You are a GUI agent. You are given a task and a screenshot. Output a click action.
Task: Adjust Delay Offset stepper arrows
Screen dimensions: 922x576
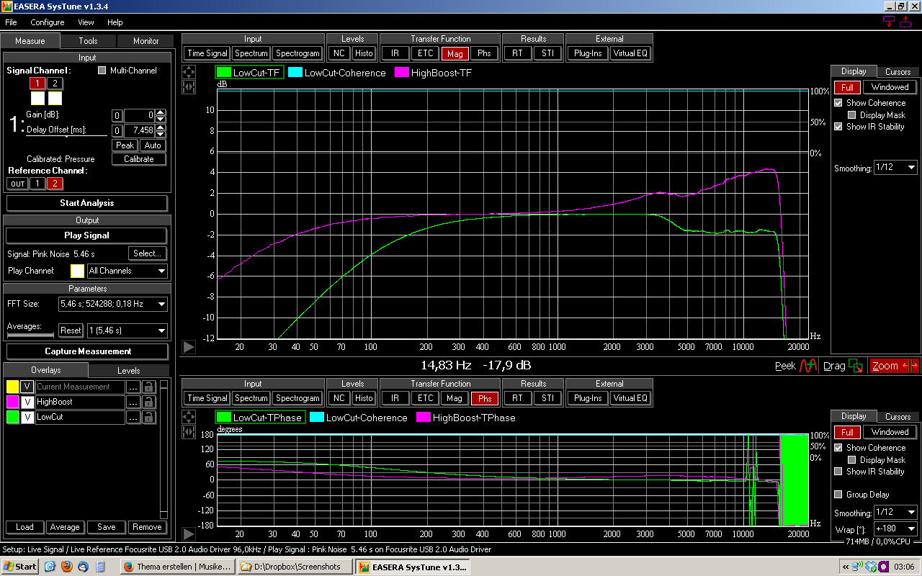point(161,130)
